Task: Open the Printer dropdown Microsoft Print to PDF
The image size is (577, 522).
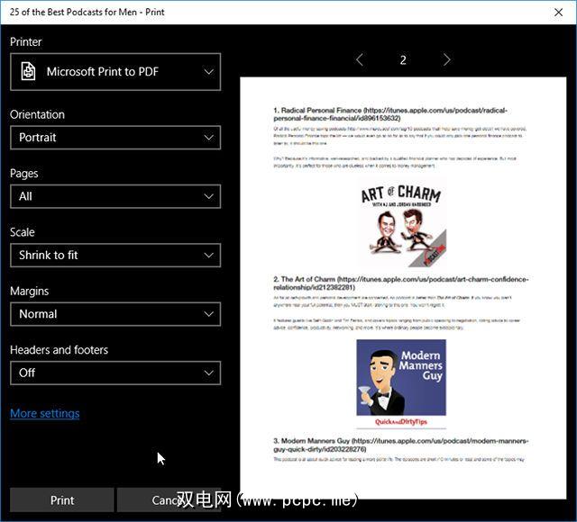Action: tap(115, 72)
